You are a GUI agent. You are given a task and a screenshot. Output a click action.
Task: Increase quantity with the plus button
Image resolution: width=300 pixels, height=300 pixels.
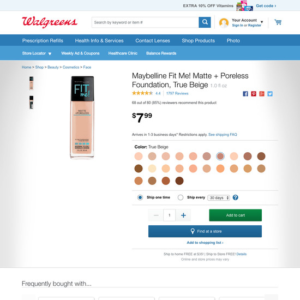tap(183, 215)
